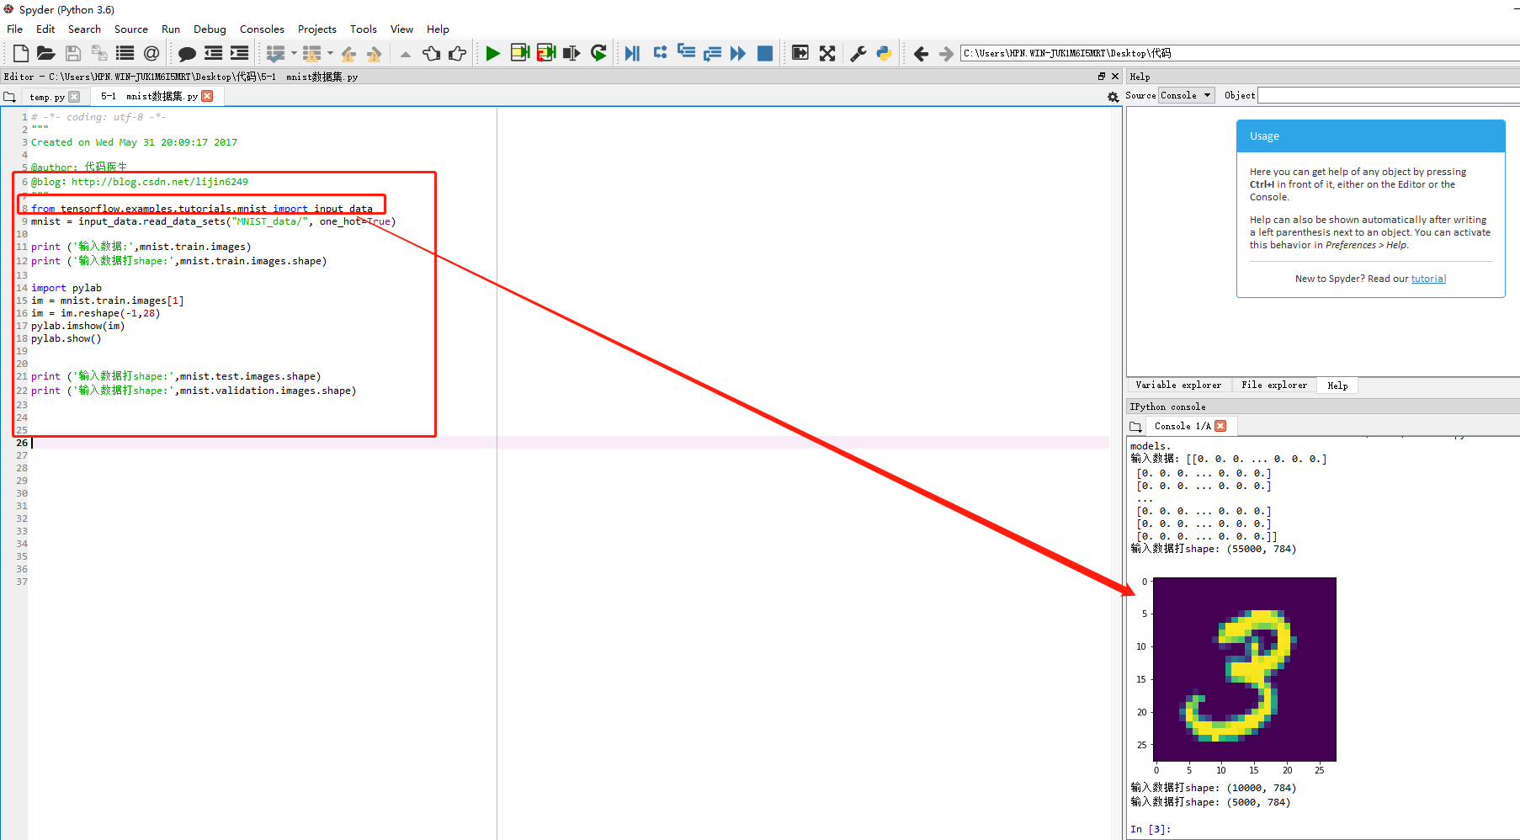Browse console tabs using the tab list button
This screenshot has width=1520, height=840.
(x=1135, y=427)
